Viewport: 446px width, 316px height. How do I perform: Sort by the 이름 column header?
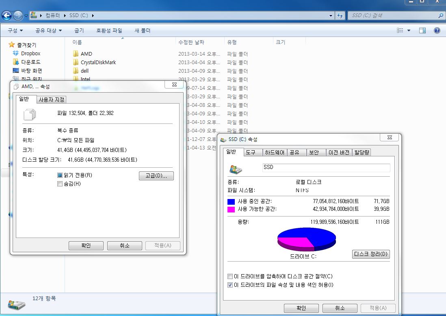pos(77,42)
